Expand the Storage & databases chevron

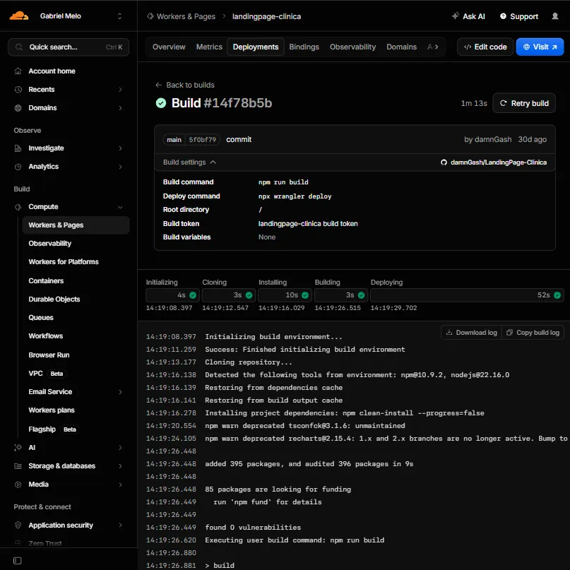[x=120, y=466]
